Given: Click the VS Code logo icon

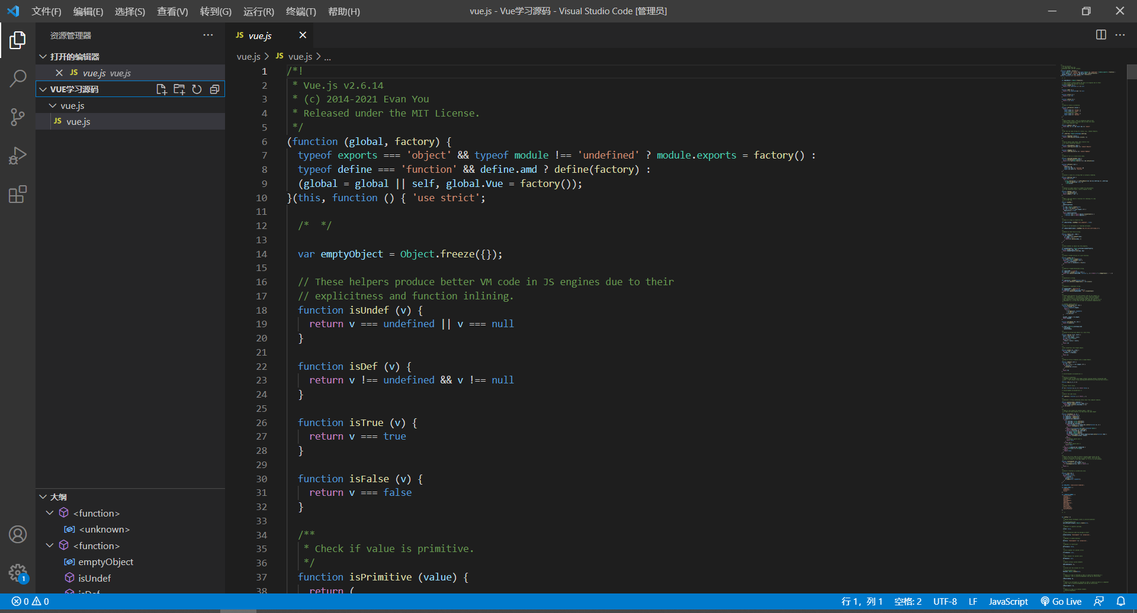Looking at the screenshot, I should click(x=13, y=11).
